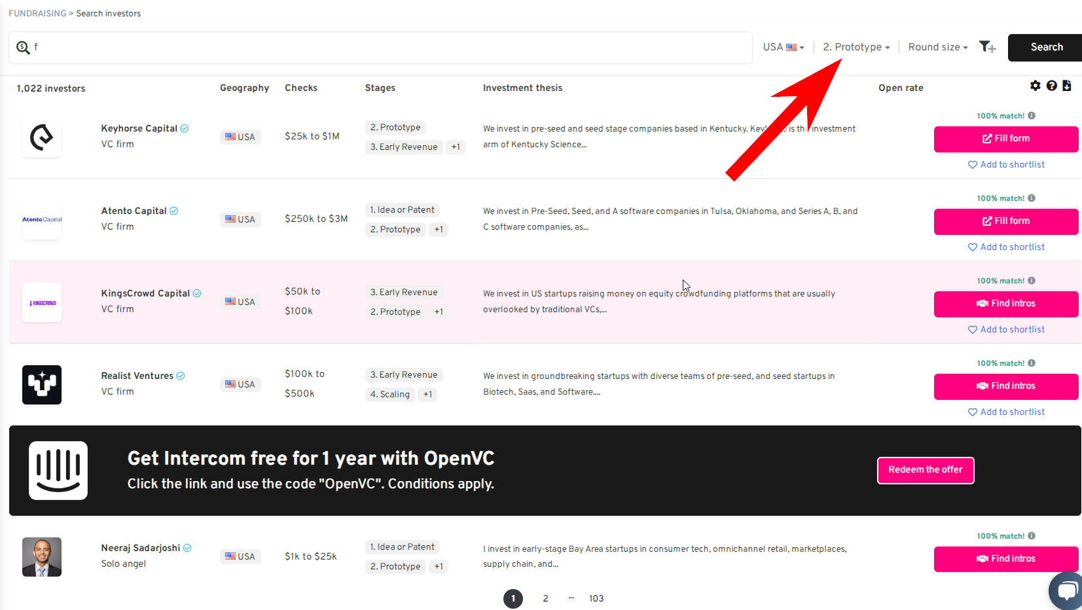Click the info icon beside Keyhorse 100% match

click(x=1032, y=116)
